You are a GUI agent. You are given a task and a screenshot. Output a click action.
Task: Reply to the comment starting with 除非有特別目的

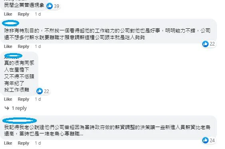pyautogui.click(x=24, y=46)
